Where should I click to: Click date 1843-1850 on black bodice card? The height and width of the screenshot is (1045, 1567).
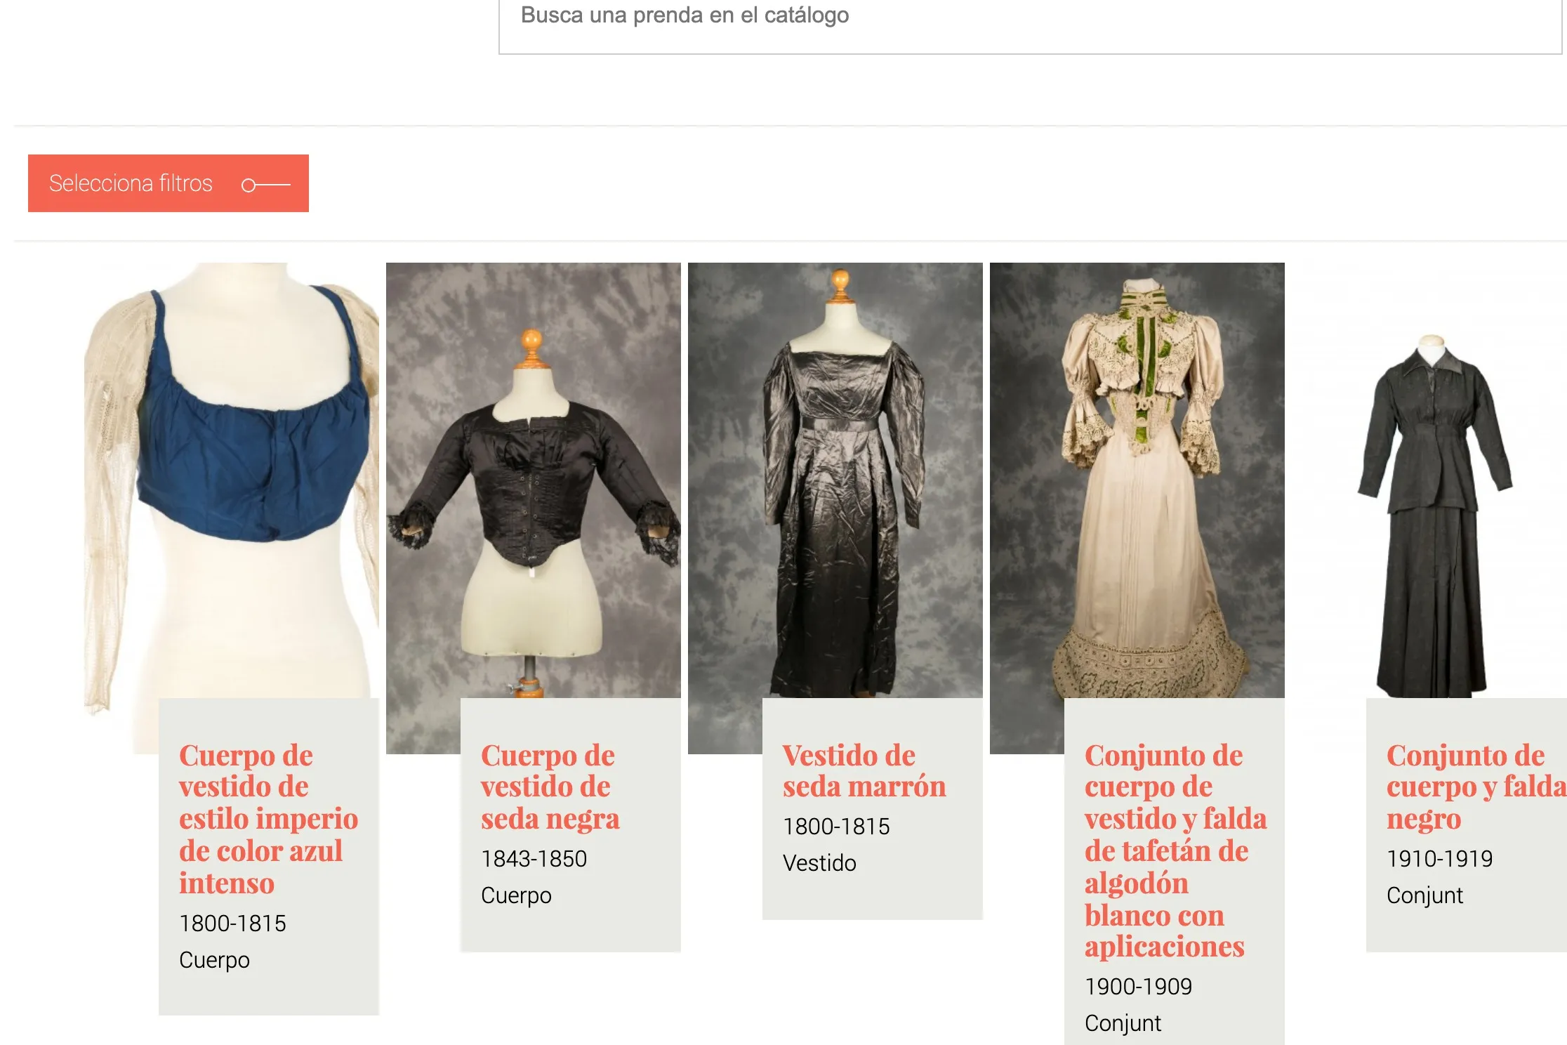(x=534, y=859)
